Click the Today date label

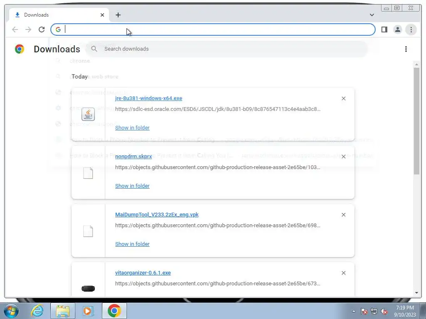click(79, 76)
